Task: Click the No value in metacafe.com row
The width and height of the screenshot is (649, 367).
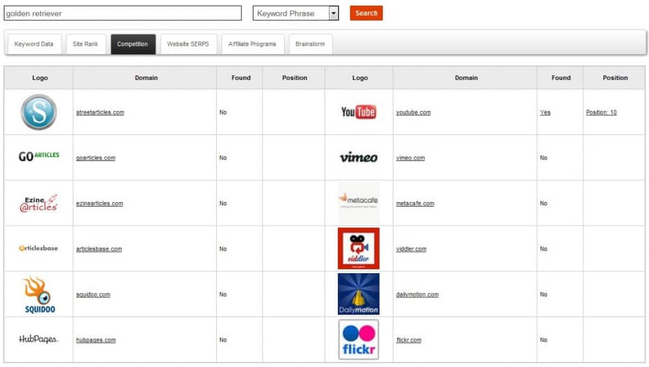Action: pos(543,203)
